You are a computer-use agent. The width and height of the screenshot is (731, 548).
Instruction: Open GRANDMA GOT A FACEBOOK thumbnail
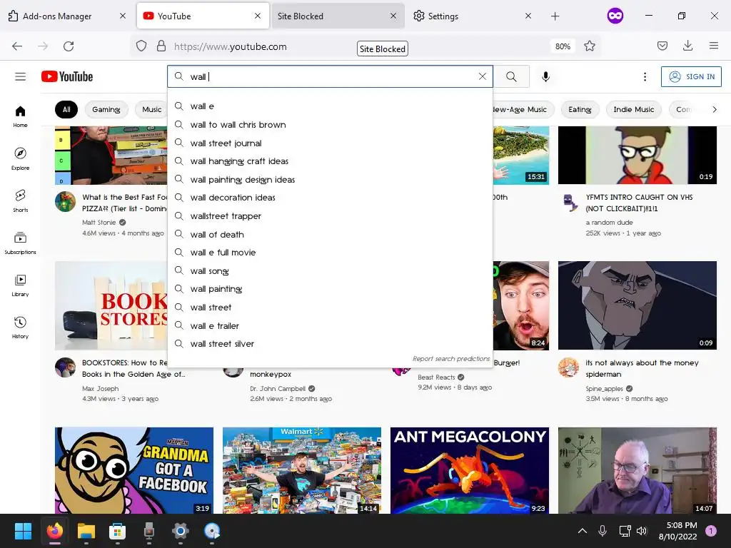click(133, 471)
